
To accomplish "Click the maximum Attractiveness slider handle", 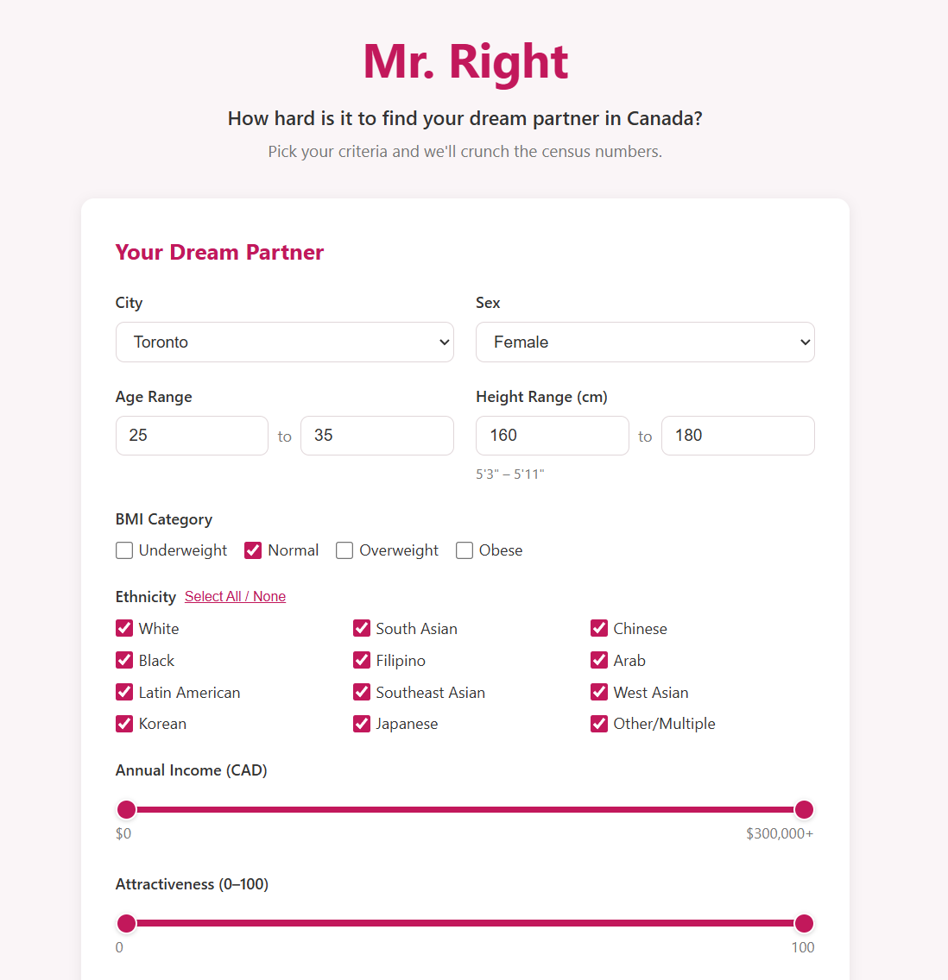I will pyautogui.click(x=804, y=923).
